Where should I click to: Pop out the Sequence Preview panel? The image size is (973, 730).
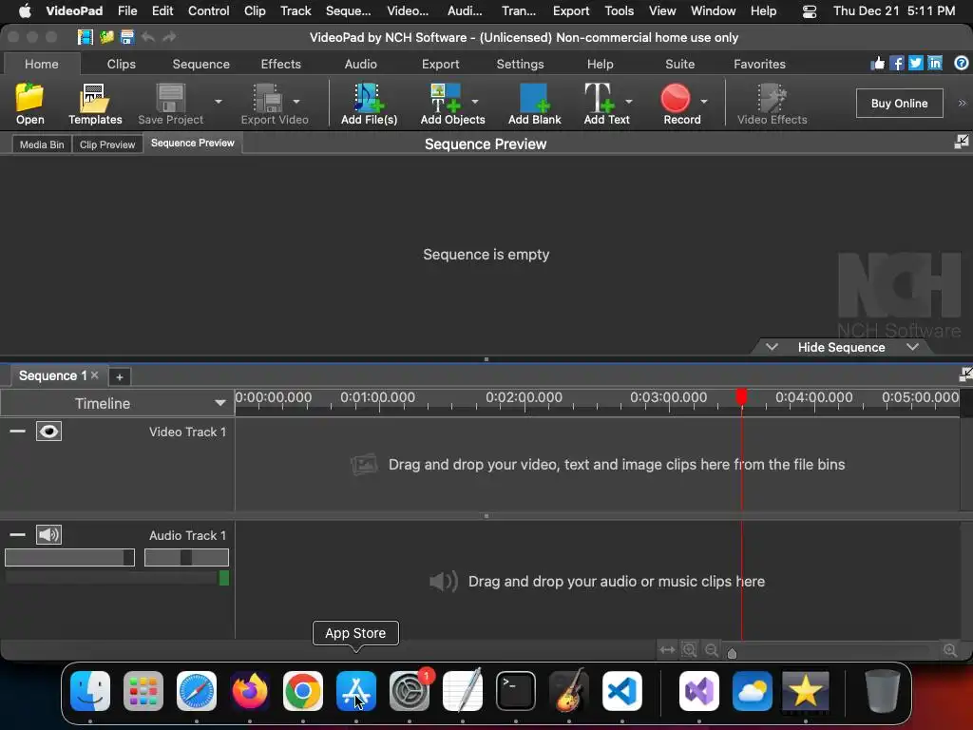tap(962, 143)
